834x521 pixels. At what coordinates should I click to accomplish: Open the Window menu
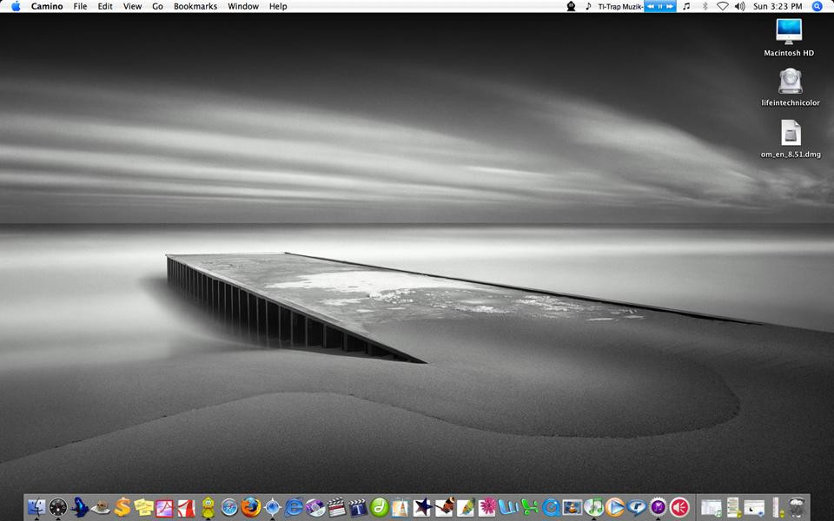tap(243, 6)
